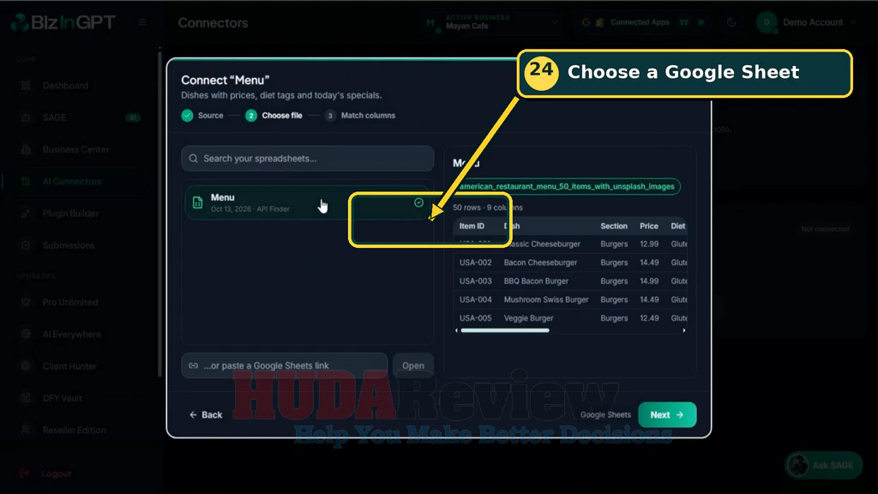Click the Mushroom Swiss Burger cell

[x=546, y=299]
